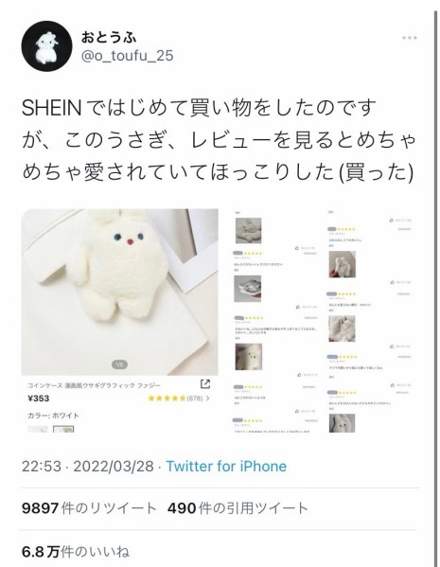This screenshot has height=567, width=440.
Task: Click the 1/5 image counter badge
Action: click(119, 364)
